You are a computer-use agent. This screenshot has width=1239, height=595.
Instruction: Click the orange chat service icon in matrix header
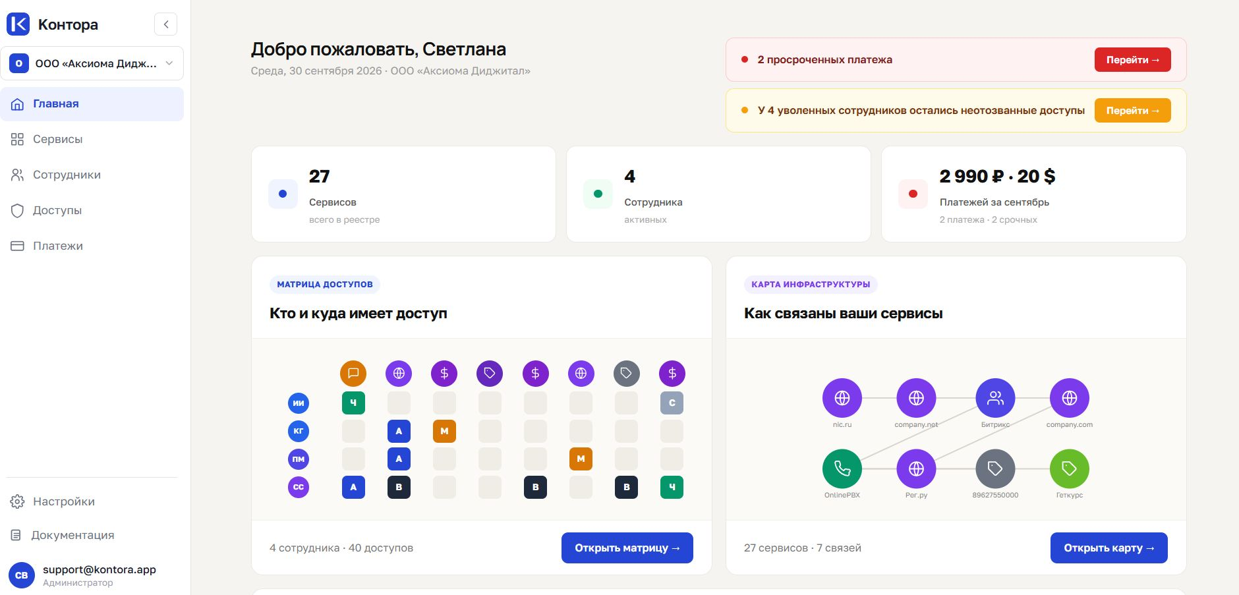pos(353,374)
